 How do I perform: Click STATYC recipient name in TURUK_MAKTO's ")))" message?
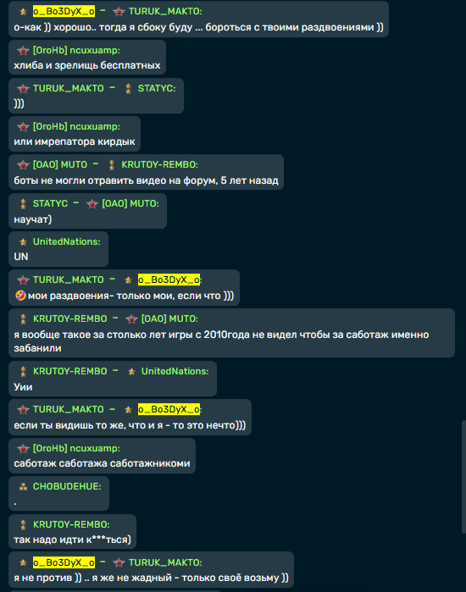[x=157, y=89]
